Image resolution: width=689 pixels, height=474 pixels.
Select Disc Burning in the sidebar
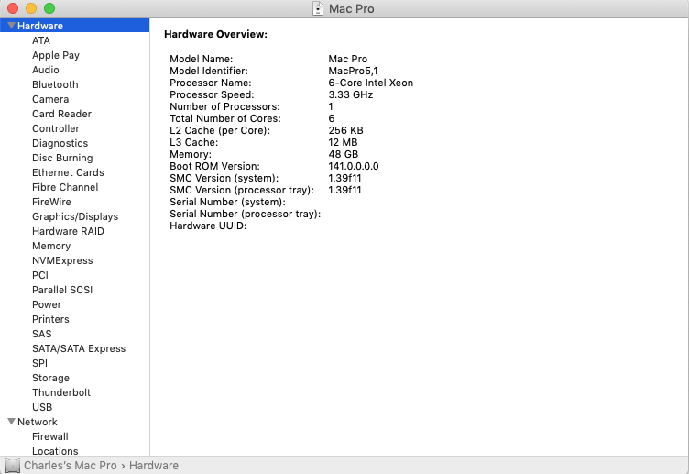coord(62,158)
